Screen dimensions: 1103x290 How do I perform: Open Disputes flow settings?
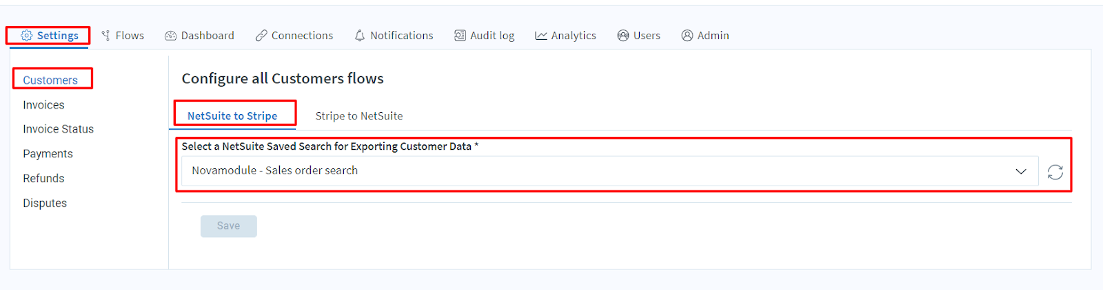(x=45, y=203)
